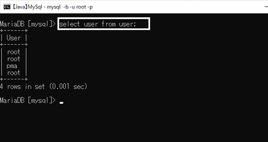Click the word "select" in the SQL command
This screenshot has height=142, width=268.
tap(69, 24)
